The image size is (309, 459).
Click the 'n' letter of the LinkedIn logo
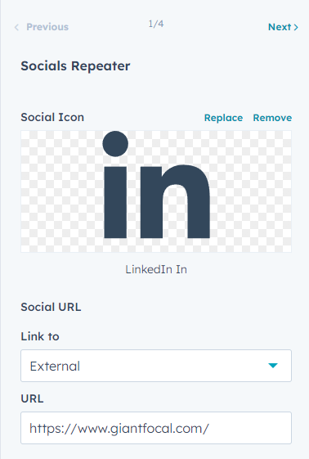[175, 201]
